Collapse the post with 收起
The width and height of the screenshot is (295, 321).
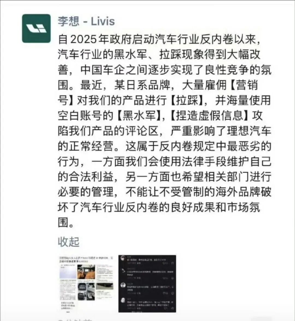pos(68,242)
